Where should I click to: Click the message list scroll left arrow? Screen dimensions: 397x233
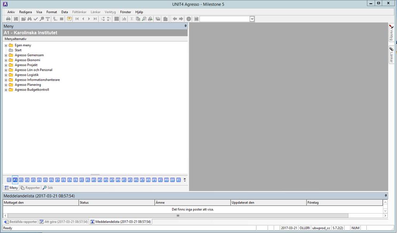click(5, 216)
